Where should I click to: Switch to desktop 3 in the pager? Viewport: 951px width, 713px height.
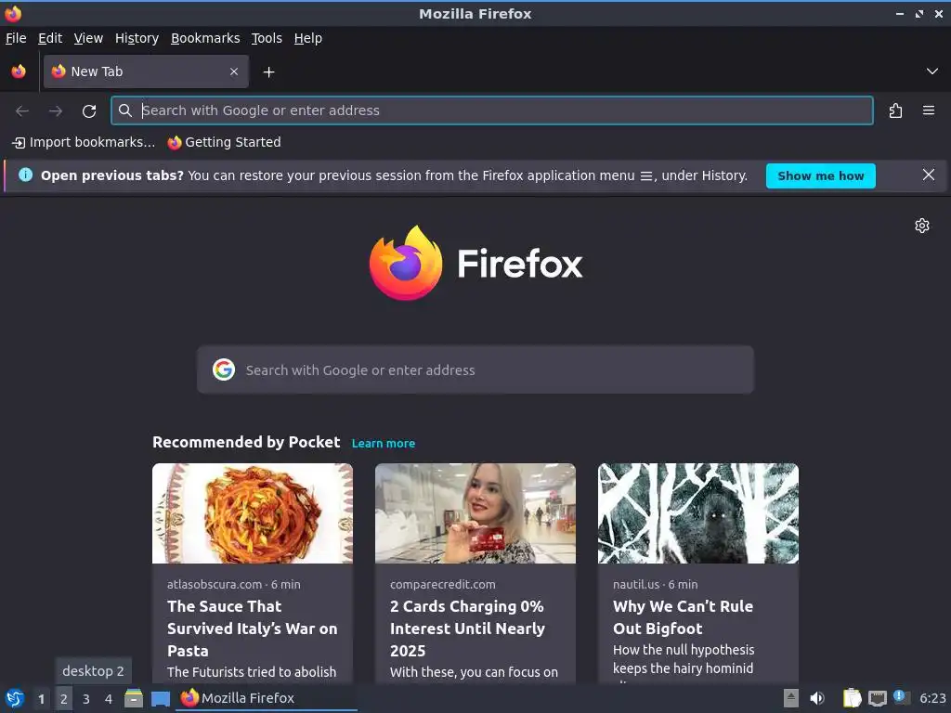click(86, 698)
